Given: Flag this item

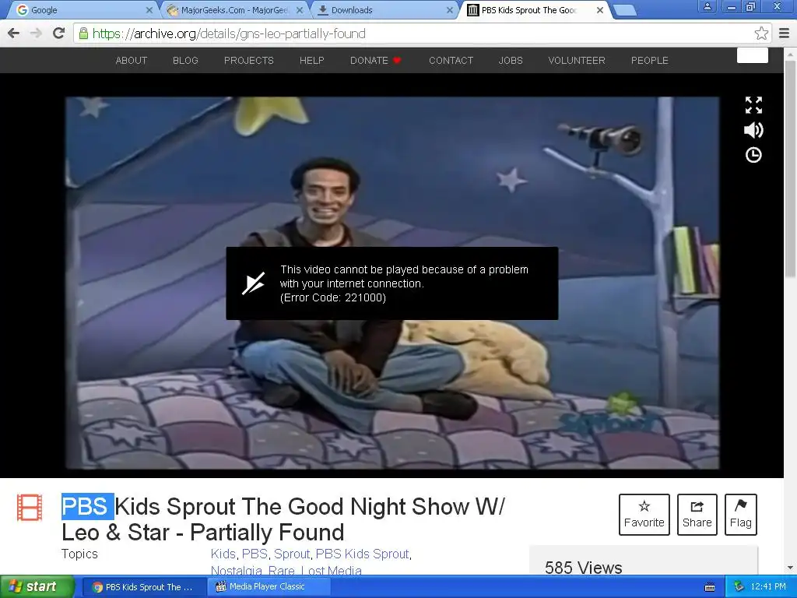Looking at the screenshot, I should coord(741,515).
